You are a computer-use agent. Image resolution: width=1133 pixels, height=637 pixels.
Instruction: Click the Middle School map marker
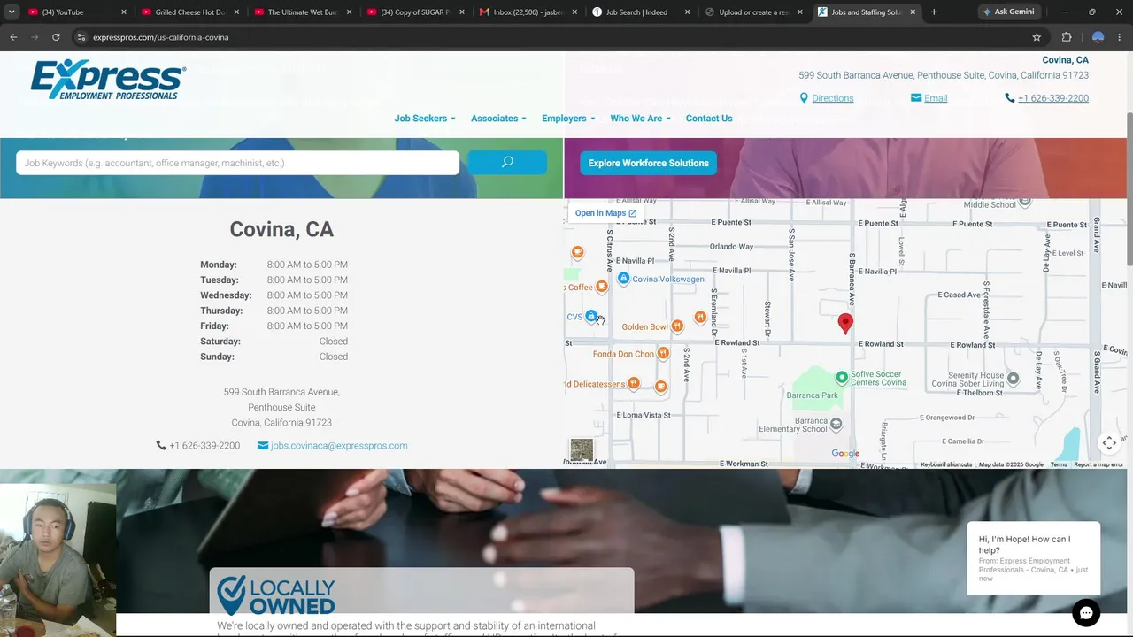[1025, 203]
